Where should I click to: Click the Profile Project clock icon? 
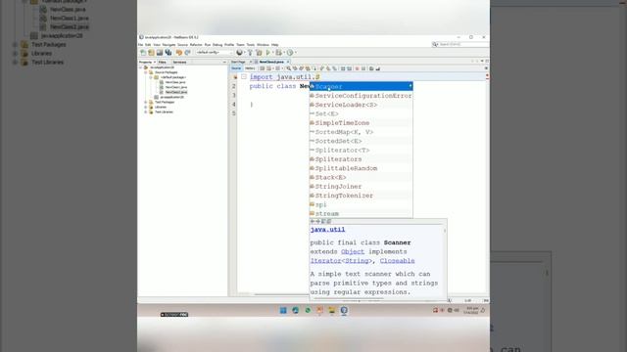[x=290, y=52]
